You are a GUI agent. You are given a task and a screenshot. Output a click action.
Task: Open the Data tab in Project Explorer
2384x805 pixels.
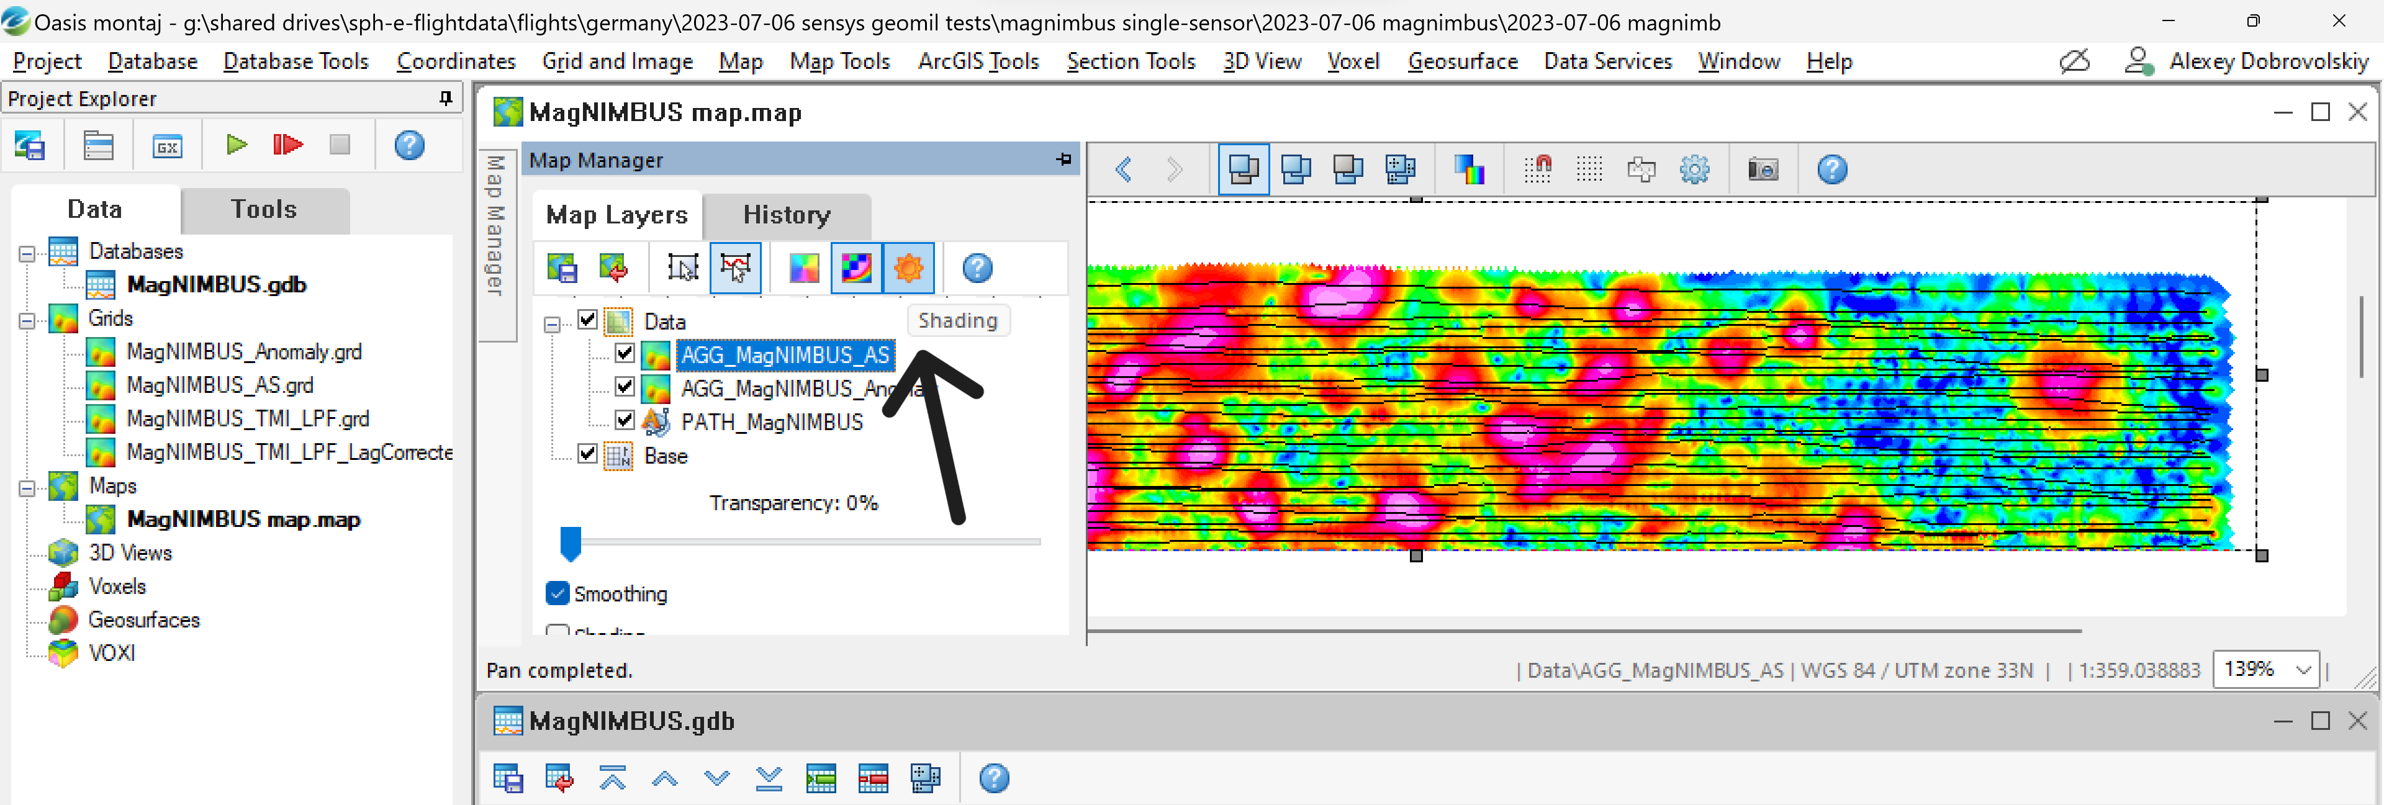click(x=94, y=209)
